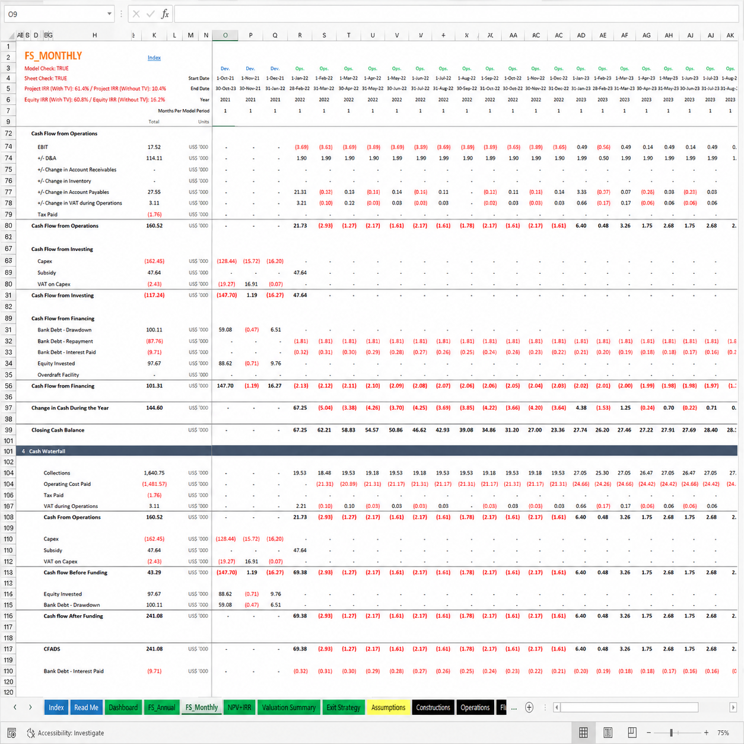Select row 80 header for operations total
The height and width of the screenshot is (744, 744).
click(8, 225)
